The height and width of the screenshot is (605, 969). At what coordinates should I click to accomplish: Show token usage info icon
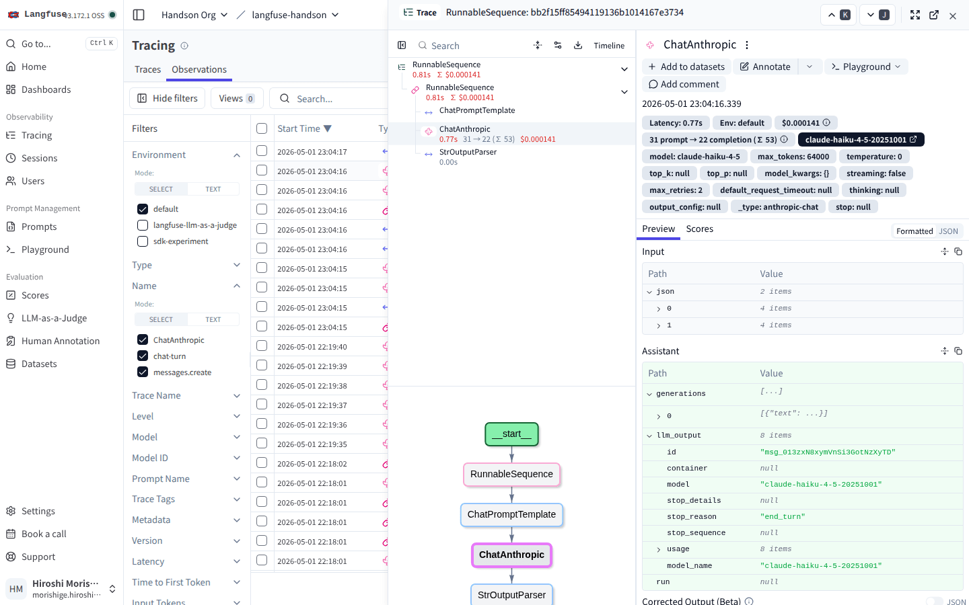pos(784,140)
